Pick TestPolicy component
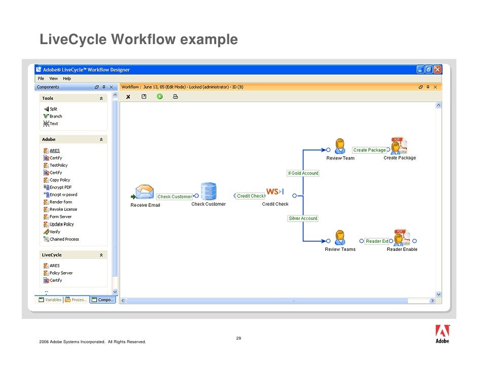Image resolution: width=478 pixels, height=369 pixels. click(x=55, y=165)
